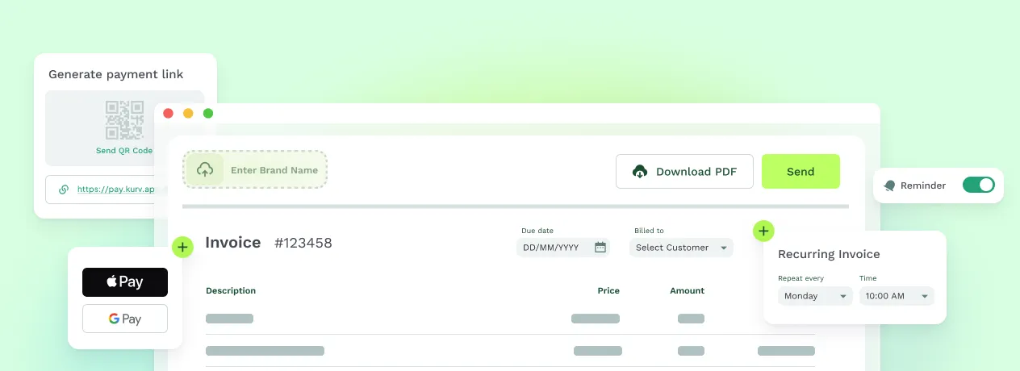
Task: Click the QR code image
Action: point(123,119)
